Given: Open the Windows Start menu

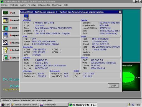Looking at the screenshot, I should pyautogui.click(x=5, y=105).
